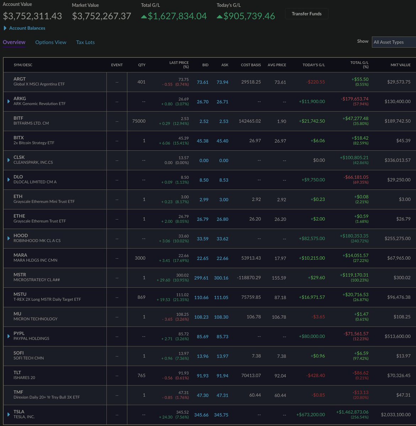Click the ARGT ask price 73.94
416x426 pixels.
click(222, 82)
